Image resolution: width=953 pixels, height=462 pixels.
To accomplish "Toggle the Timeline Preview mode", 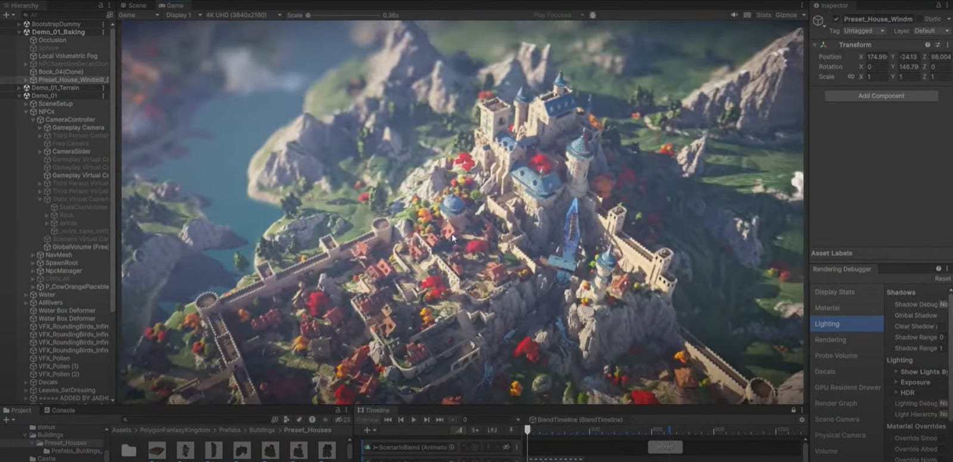I will [368, 420].
